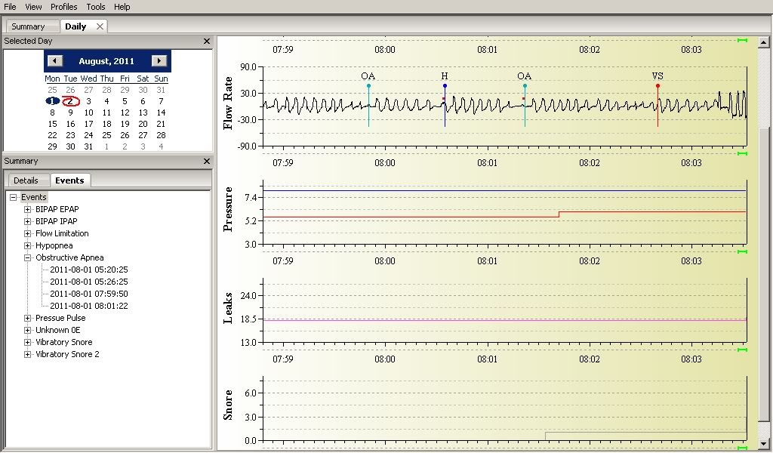Expand the Vibratory Snore node
Screen dimensions: 773x453
(28, 342)
